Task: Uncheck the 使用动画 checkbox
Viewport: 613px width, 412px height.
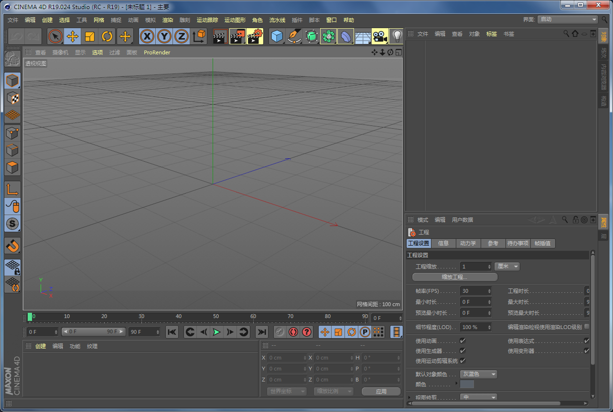Action: click(462, 341)
